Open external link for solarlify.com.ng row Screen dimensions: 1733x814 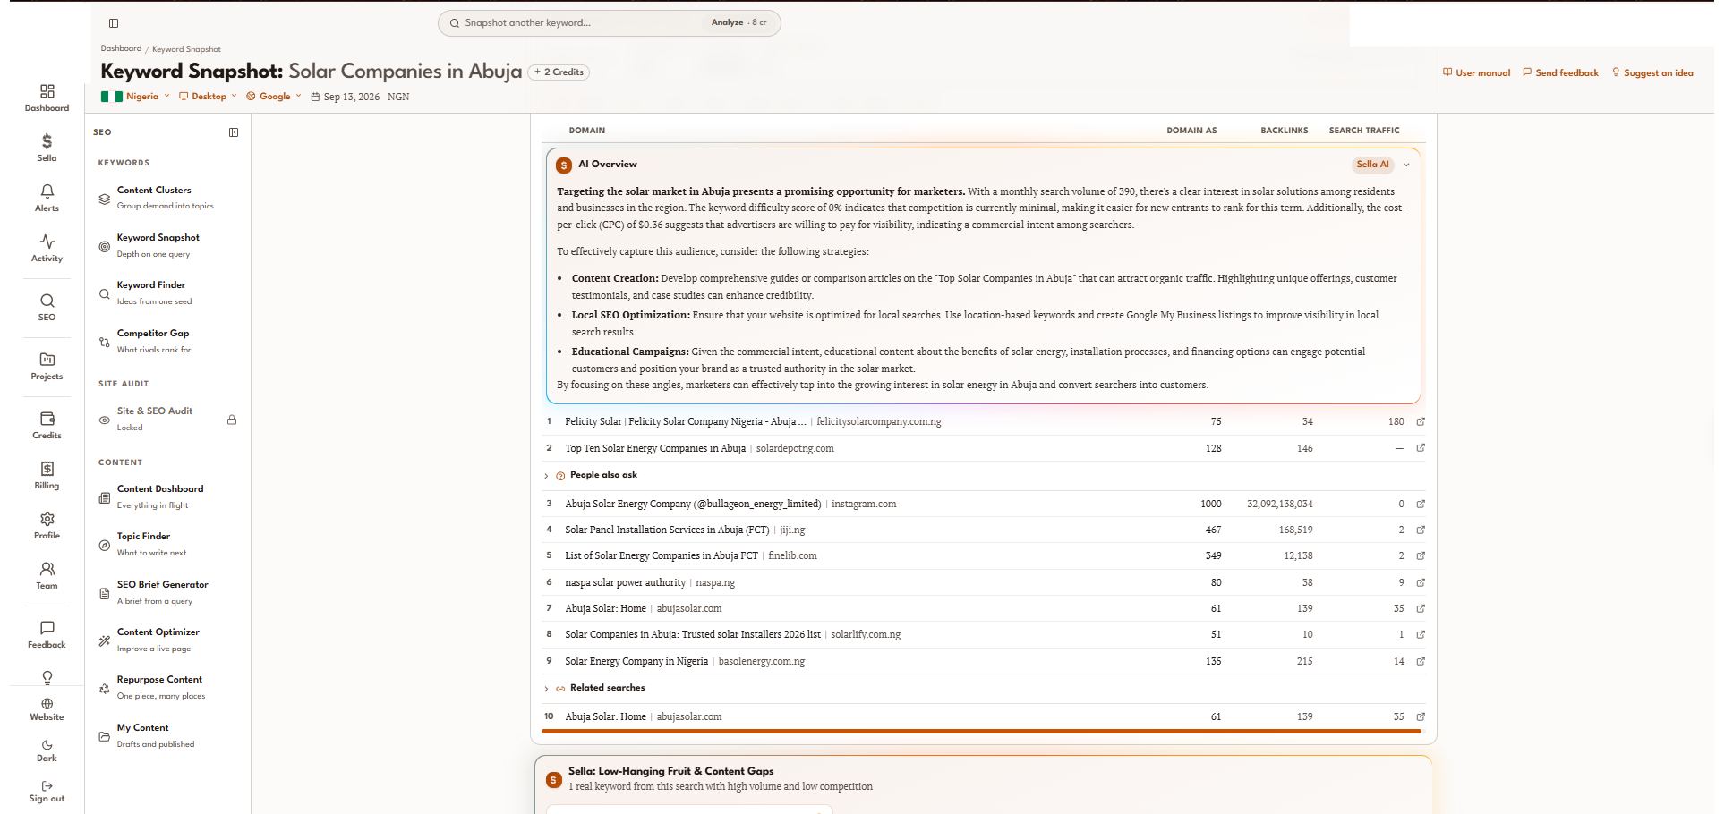(1421, 634)
